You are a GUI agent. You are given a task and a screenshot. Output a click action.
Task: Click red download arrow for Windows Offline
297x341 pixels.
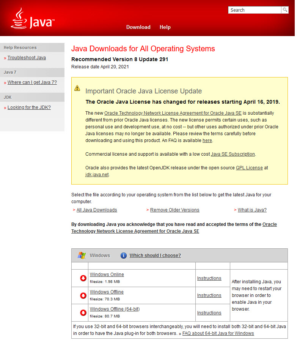pyautogui.click(x=83, y=295)
